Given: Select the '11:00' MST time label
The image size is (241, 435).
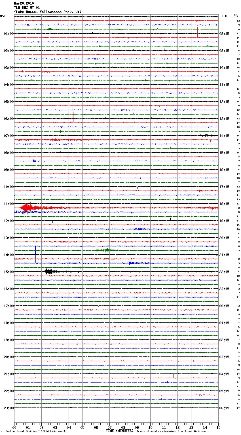Looking at the screenshot, I should click(9, 204).
